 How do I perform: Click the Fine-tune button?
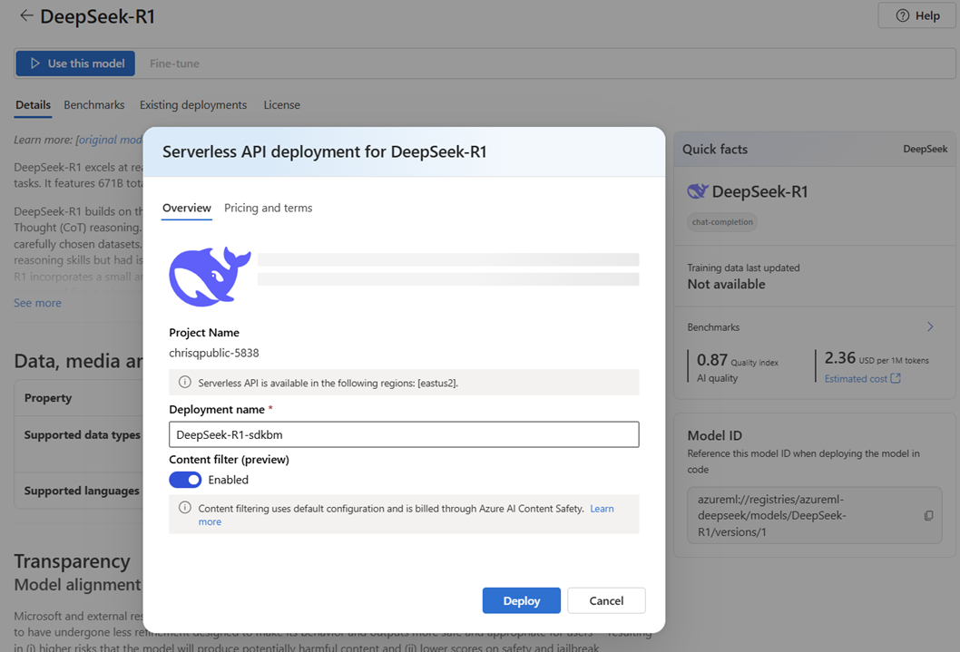pos(174,63)
